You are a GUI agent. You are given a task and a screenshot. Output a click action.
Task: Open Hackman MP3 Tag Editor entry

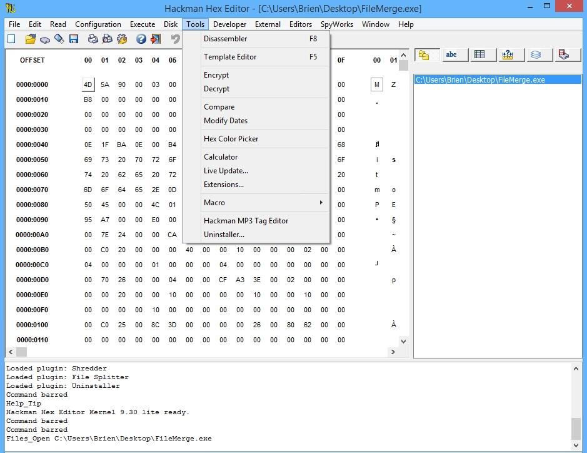click(256, 221)
